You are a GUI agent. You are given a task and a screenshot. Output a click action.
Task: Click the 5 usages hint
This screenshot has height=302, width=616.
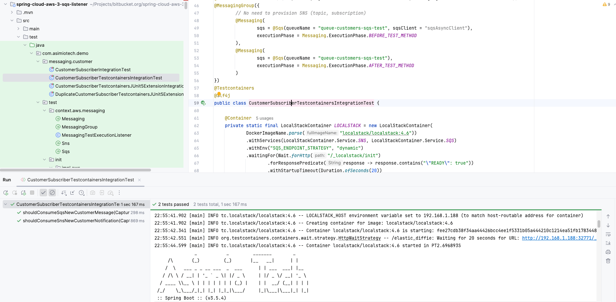coord(264,118)
